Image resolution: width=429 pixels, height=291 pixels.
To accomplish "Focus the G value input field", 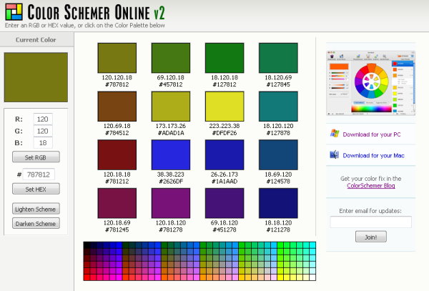I will [43, 131].
